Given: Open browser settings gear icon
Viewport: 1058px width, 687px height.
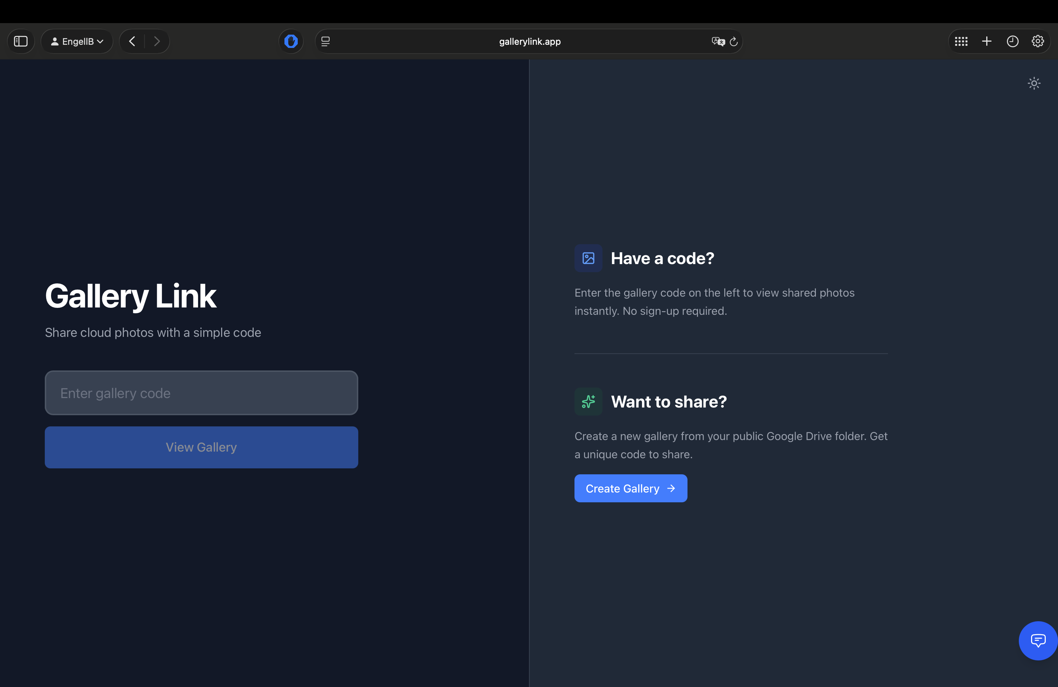Looking at the screenshot, I should [x=1038, y=41].
